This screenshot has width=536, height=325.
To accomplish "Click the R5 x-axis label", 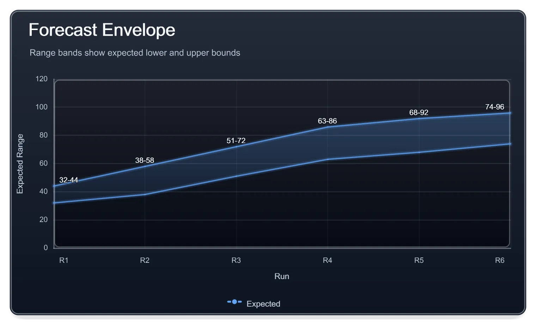I will click(x=419, y=260).
